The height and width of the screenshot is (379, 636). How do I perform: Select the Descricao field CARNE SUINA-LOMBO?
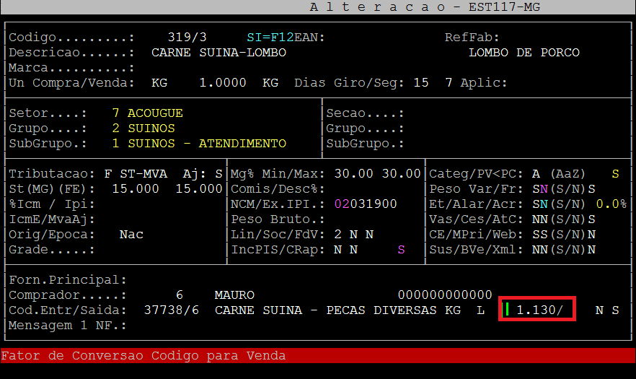218,53
